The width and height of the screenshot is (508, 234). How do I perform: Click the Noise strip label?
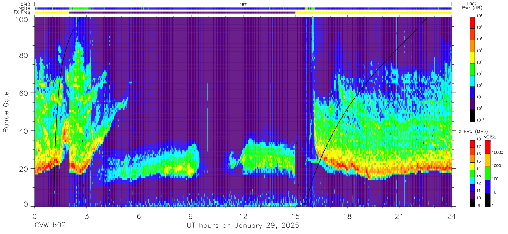click(25, 8)
